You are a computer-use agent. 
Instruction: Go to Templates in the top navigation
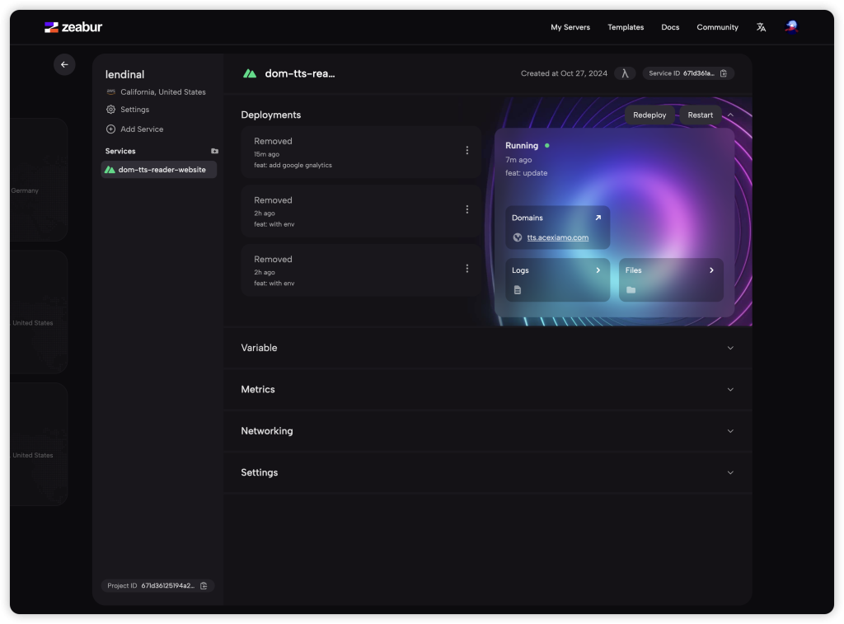626,27
